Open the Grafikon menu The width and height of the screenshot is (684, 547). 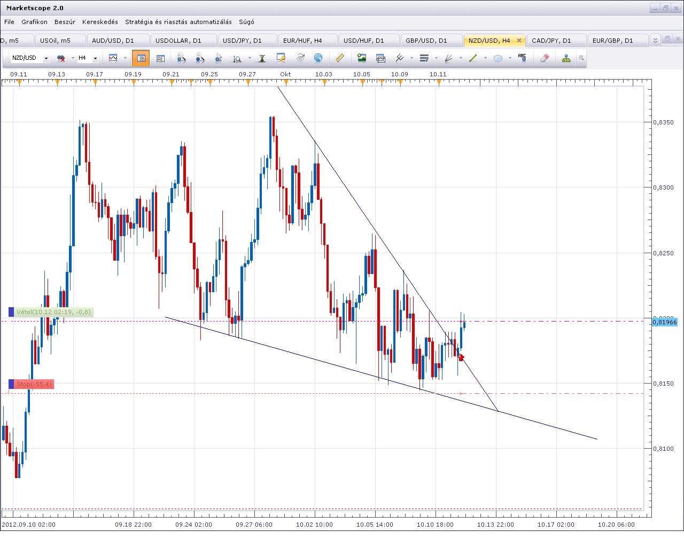tap(34, 22)
